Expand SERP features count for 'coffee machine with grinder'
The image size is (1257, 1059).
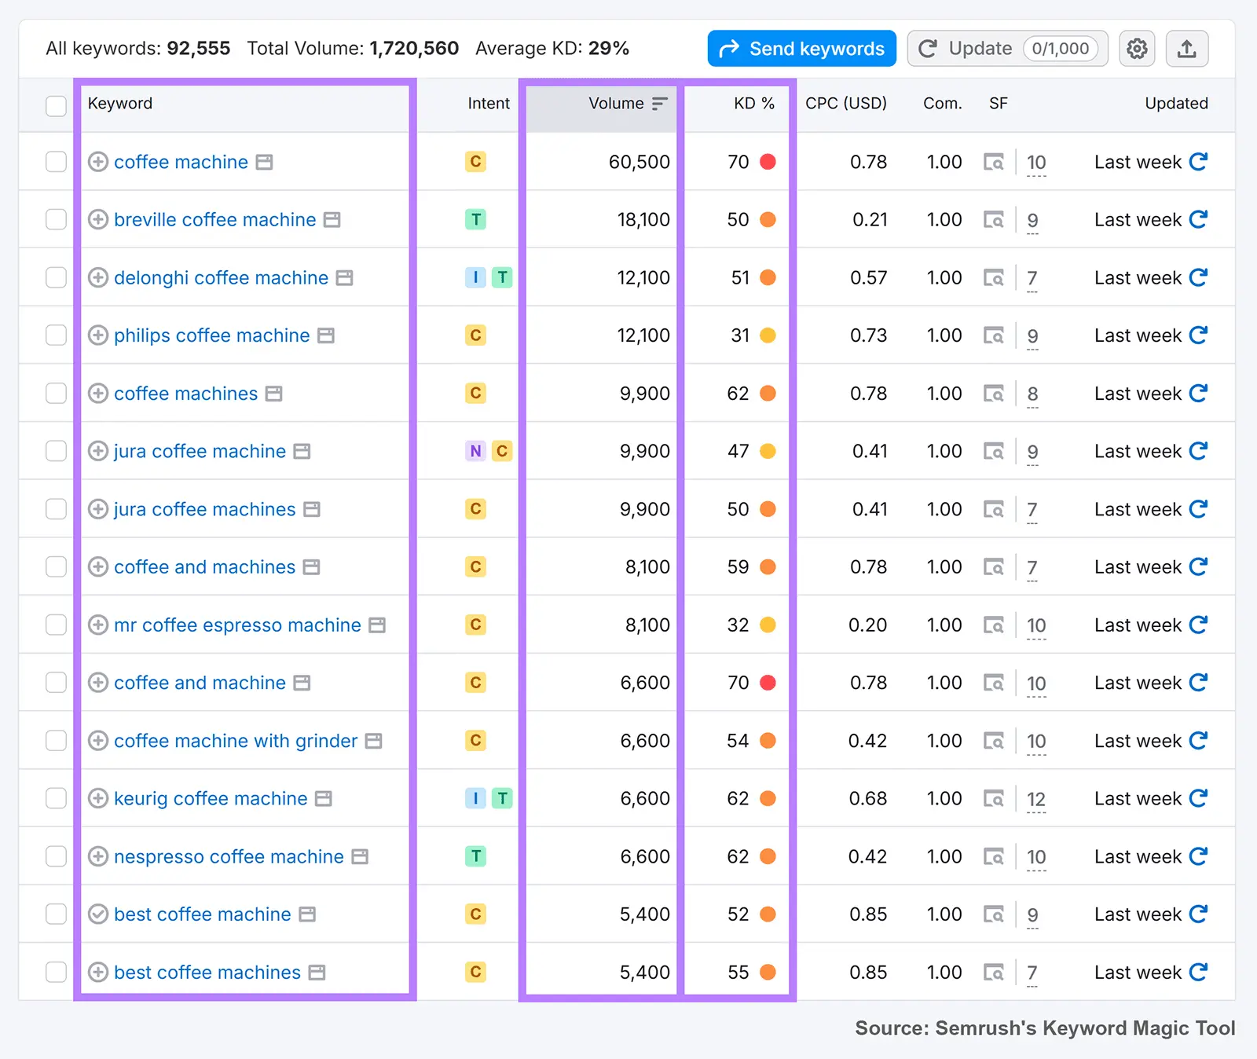1036,741
